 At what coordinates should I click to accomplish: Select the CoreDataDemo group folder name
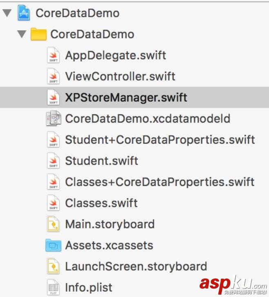coord(92,34)
